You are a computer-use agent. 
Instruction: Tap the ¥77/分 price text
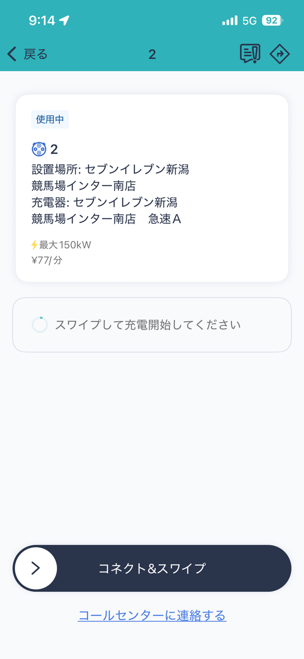pyautogui.click(x=47, y=260)
